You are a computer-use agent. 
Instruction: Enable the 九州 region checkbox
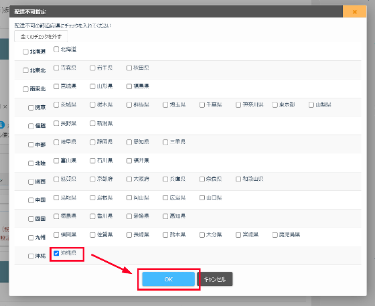[x=31, y=238]
